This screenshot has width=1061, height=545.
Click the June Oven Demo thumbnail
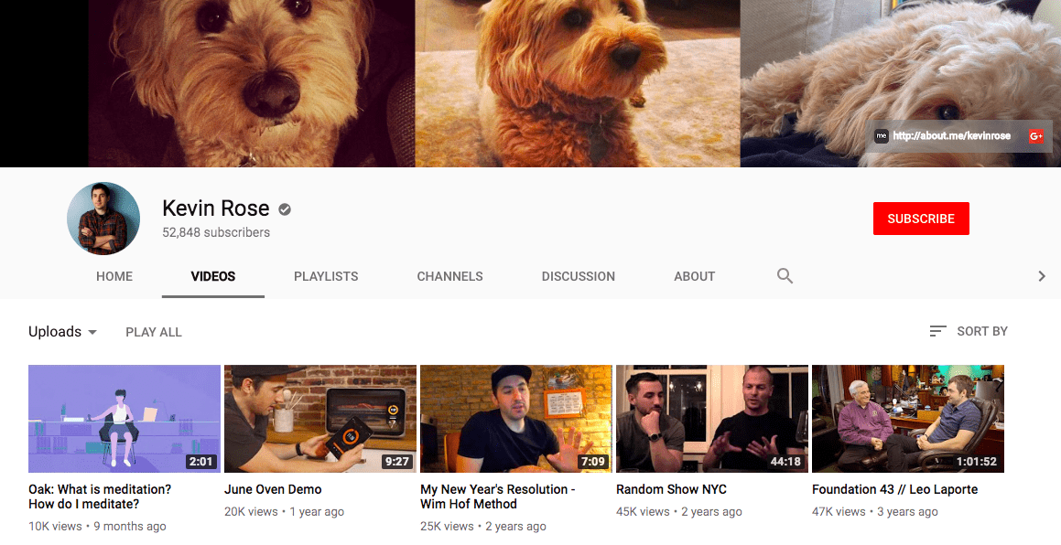click(320, 419)
